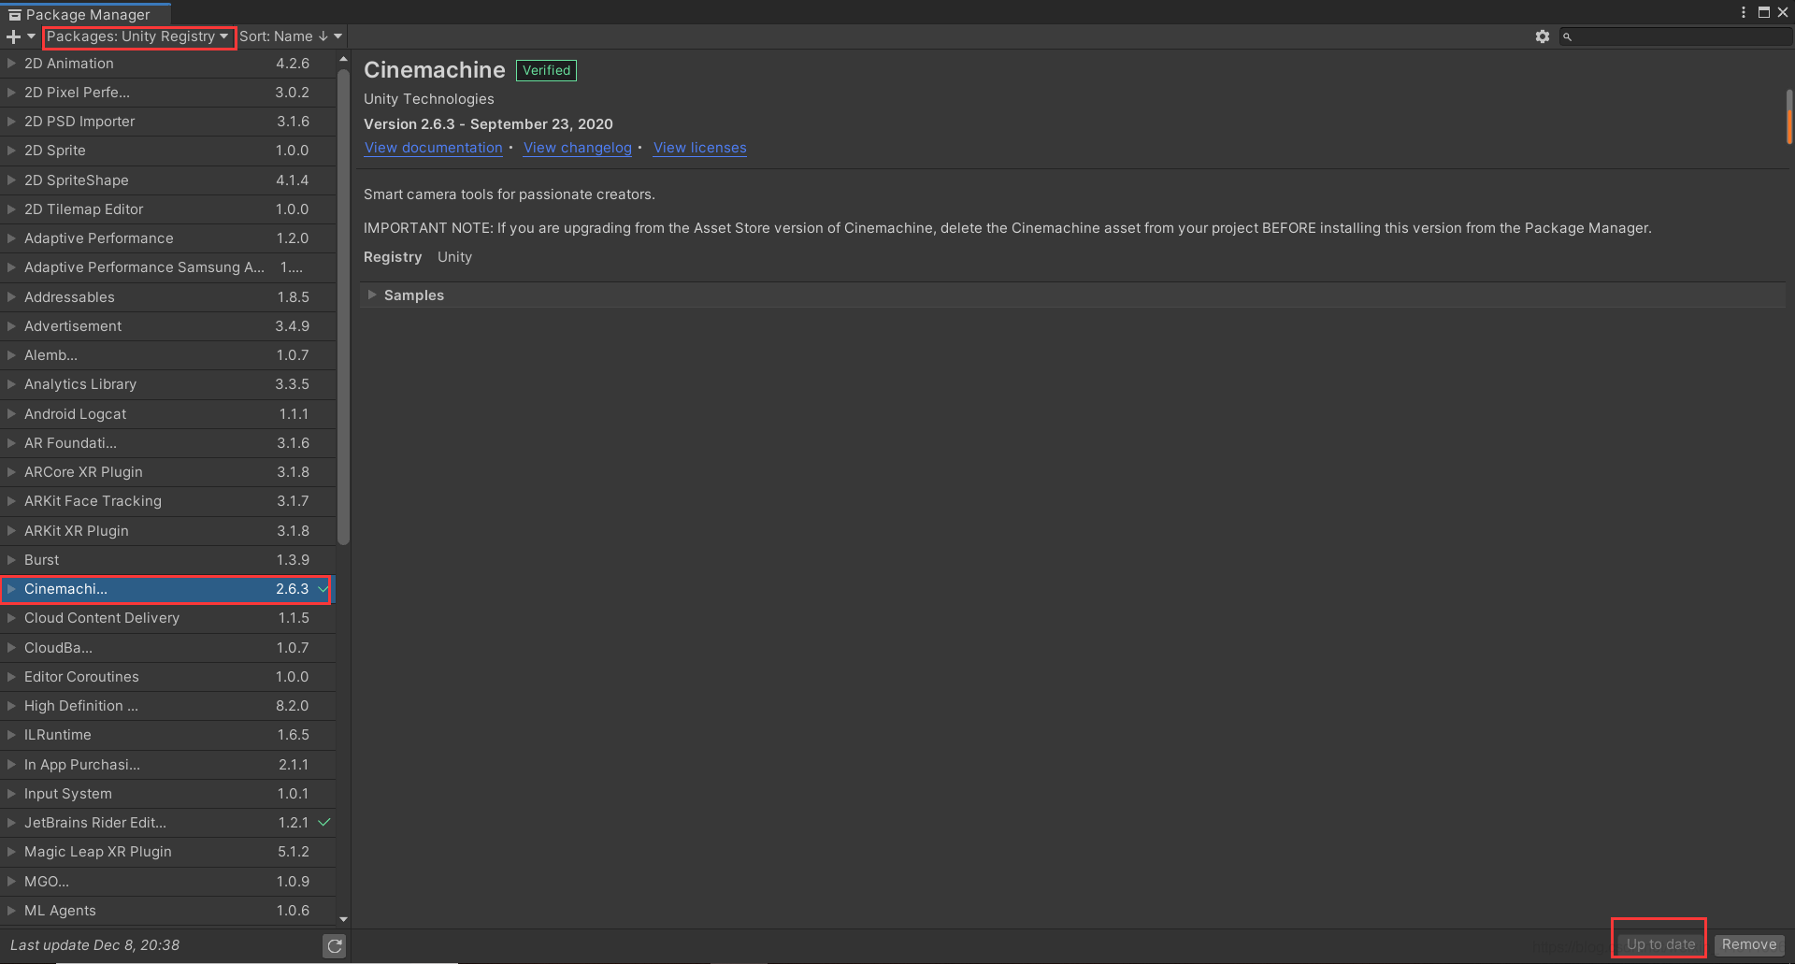This screenshot has height=964, width=1795.
Task: Expand the Burst package versions arrow
Action: tap(11, 560)
